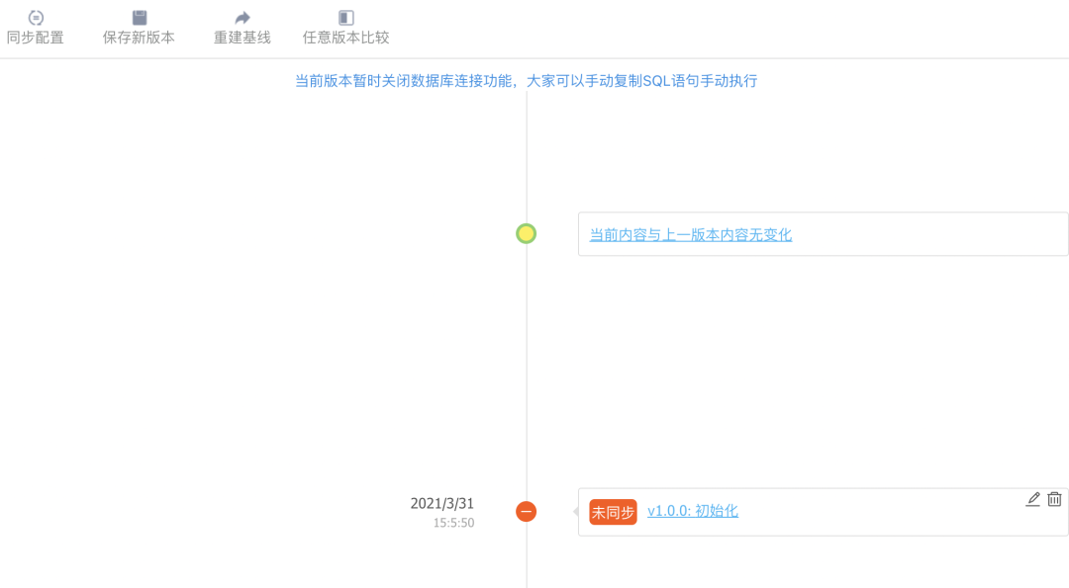Click the 2021/3/31 timestamp text
The image size is (1069, 588).
tap(442, 503)
